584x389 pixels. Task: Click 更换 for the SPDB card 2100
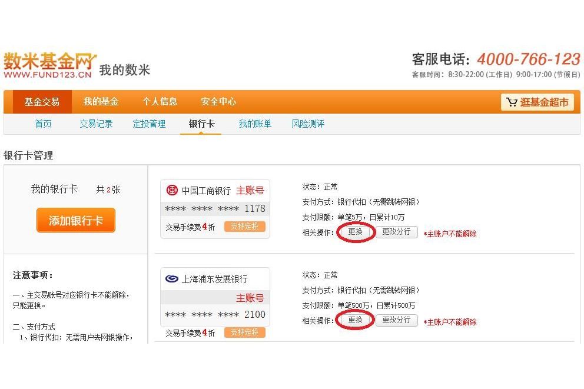coord(356,320)
